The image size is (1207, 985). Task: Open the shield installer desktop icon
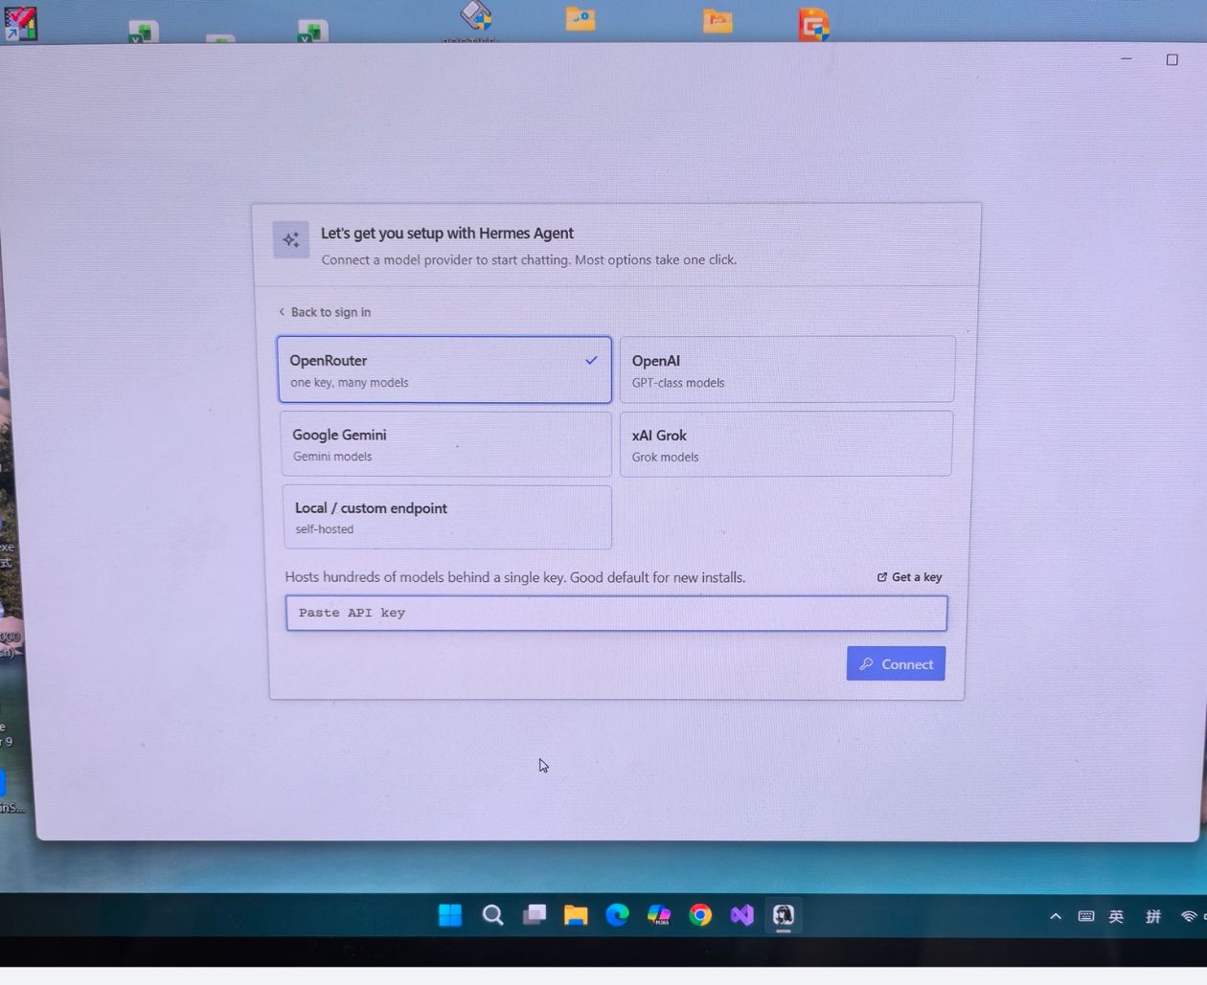[x=475, y=17]
